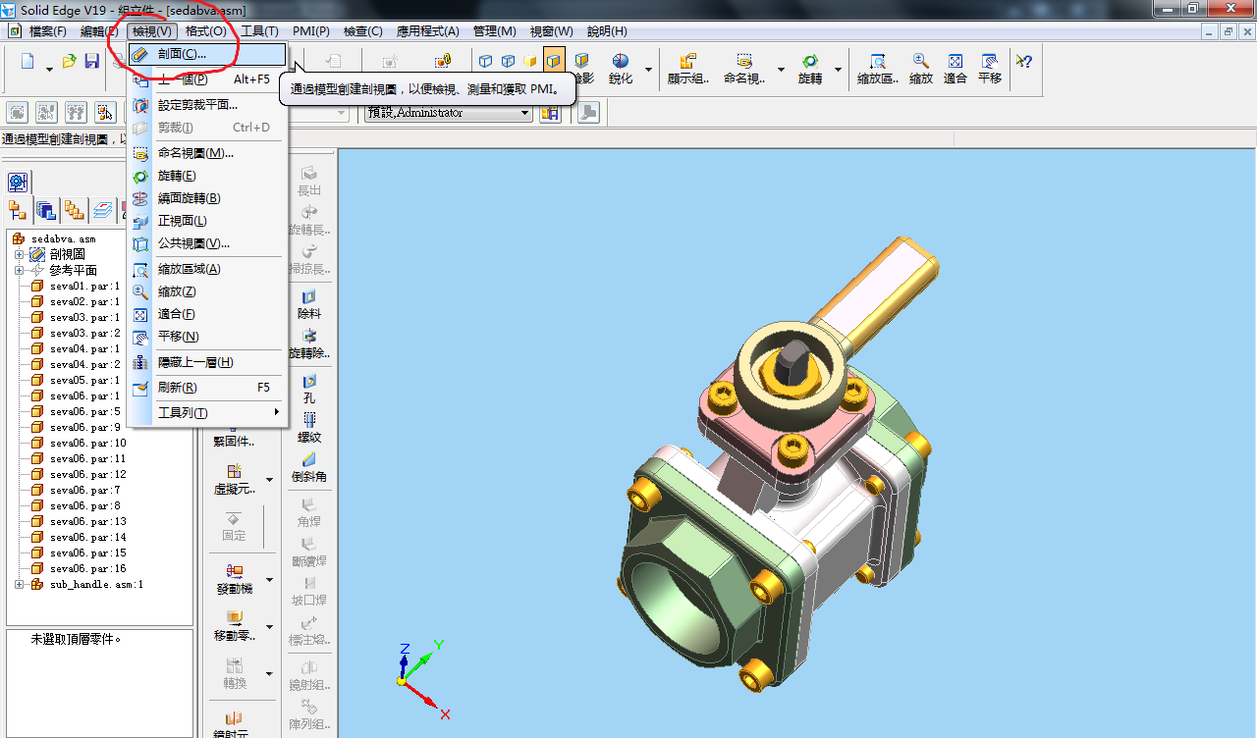Click the Save floppy disk icon
1257x738 pixels.
91,62
